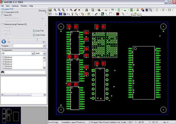Viewport: 176px width, 124px height.
Task: Click the zoom ratio slider handle
Action: [x=37, y=39]
